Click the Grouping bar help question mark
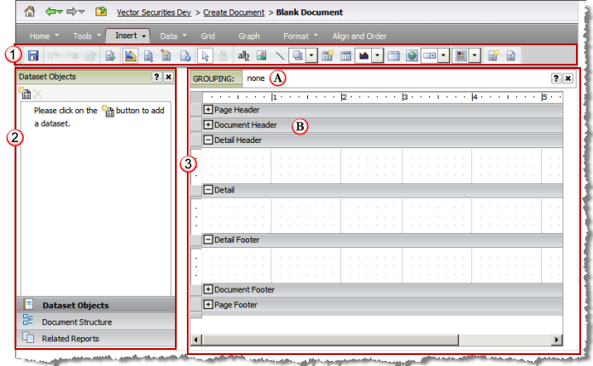This screenshot has width=593, height=366. pyautogui.click(x=556, y=78)
